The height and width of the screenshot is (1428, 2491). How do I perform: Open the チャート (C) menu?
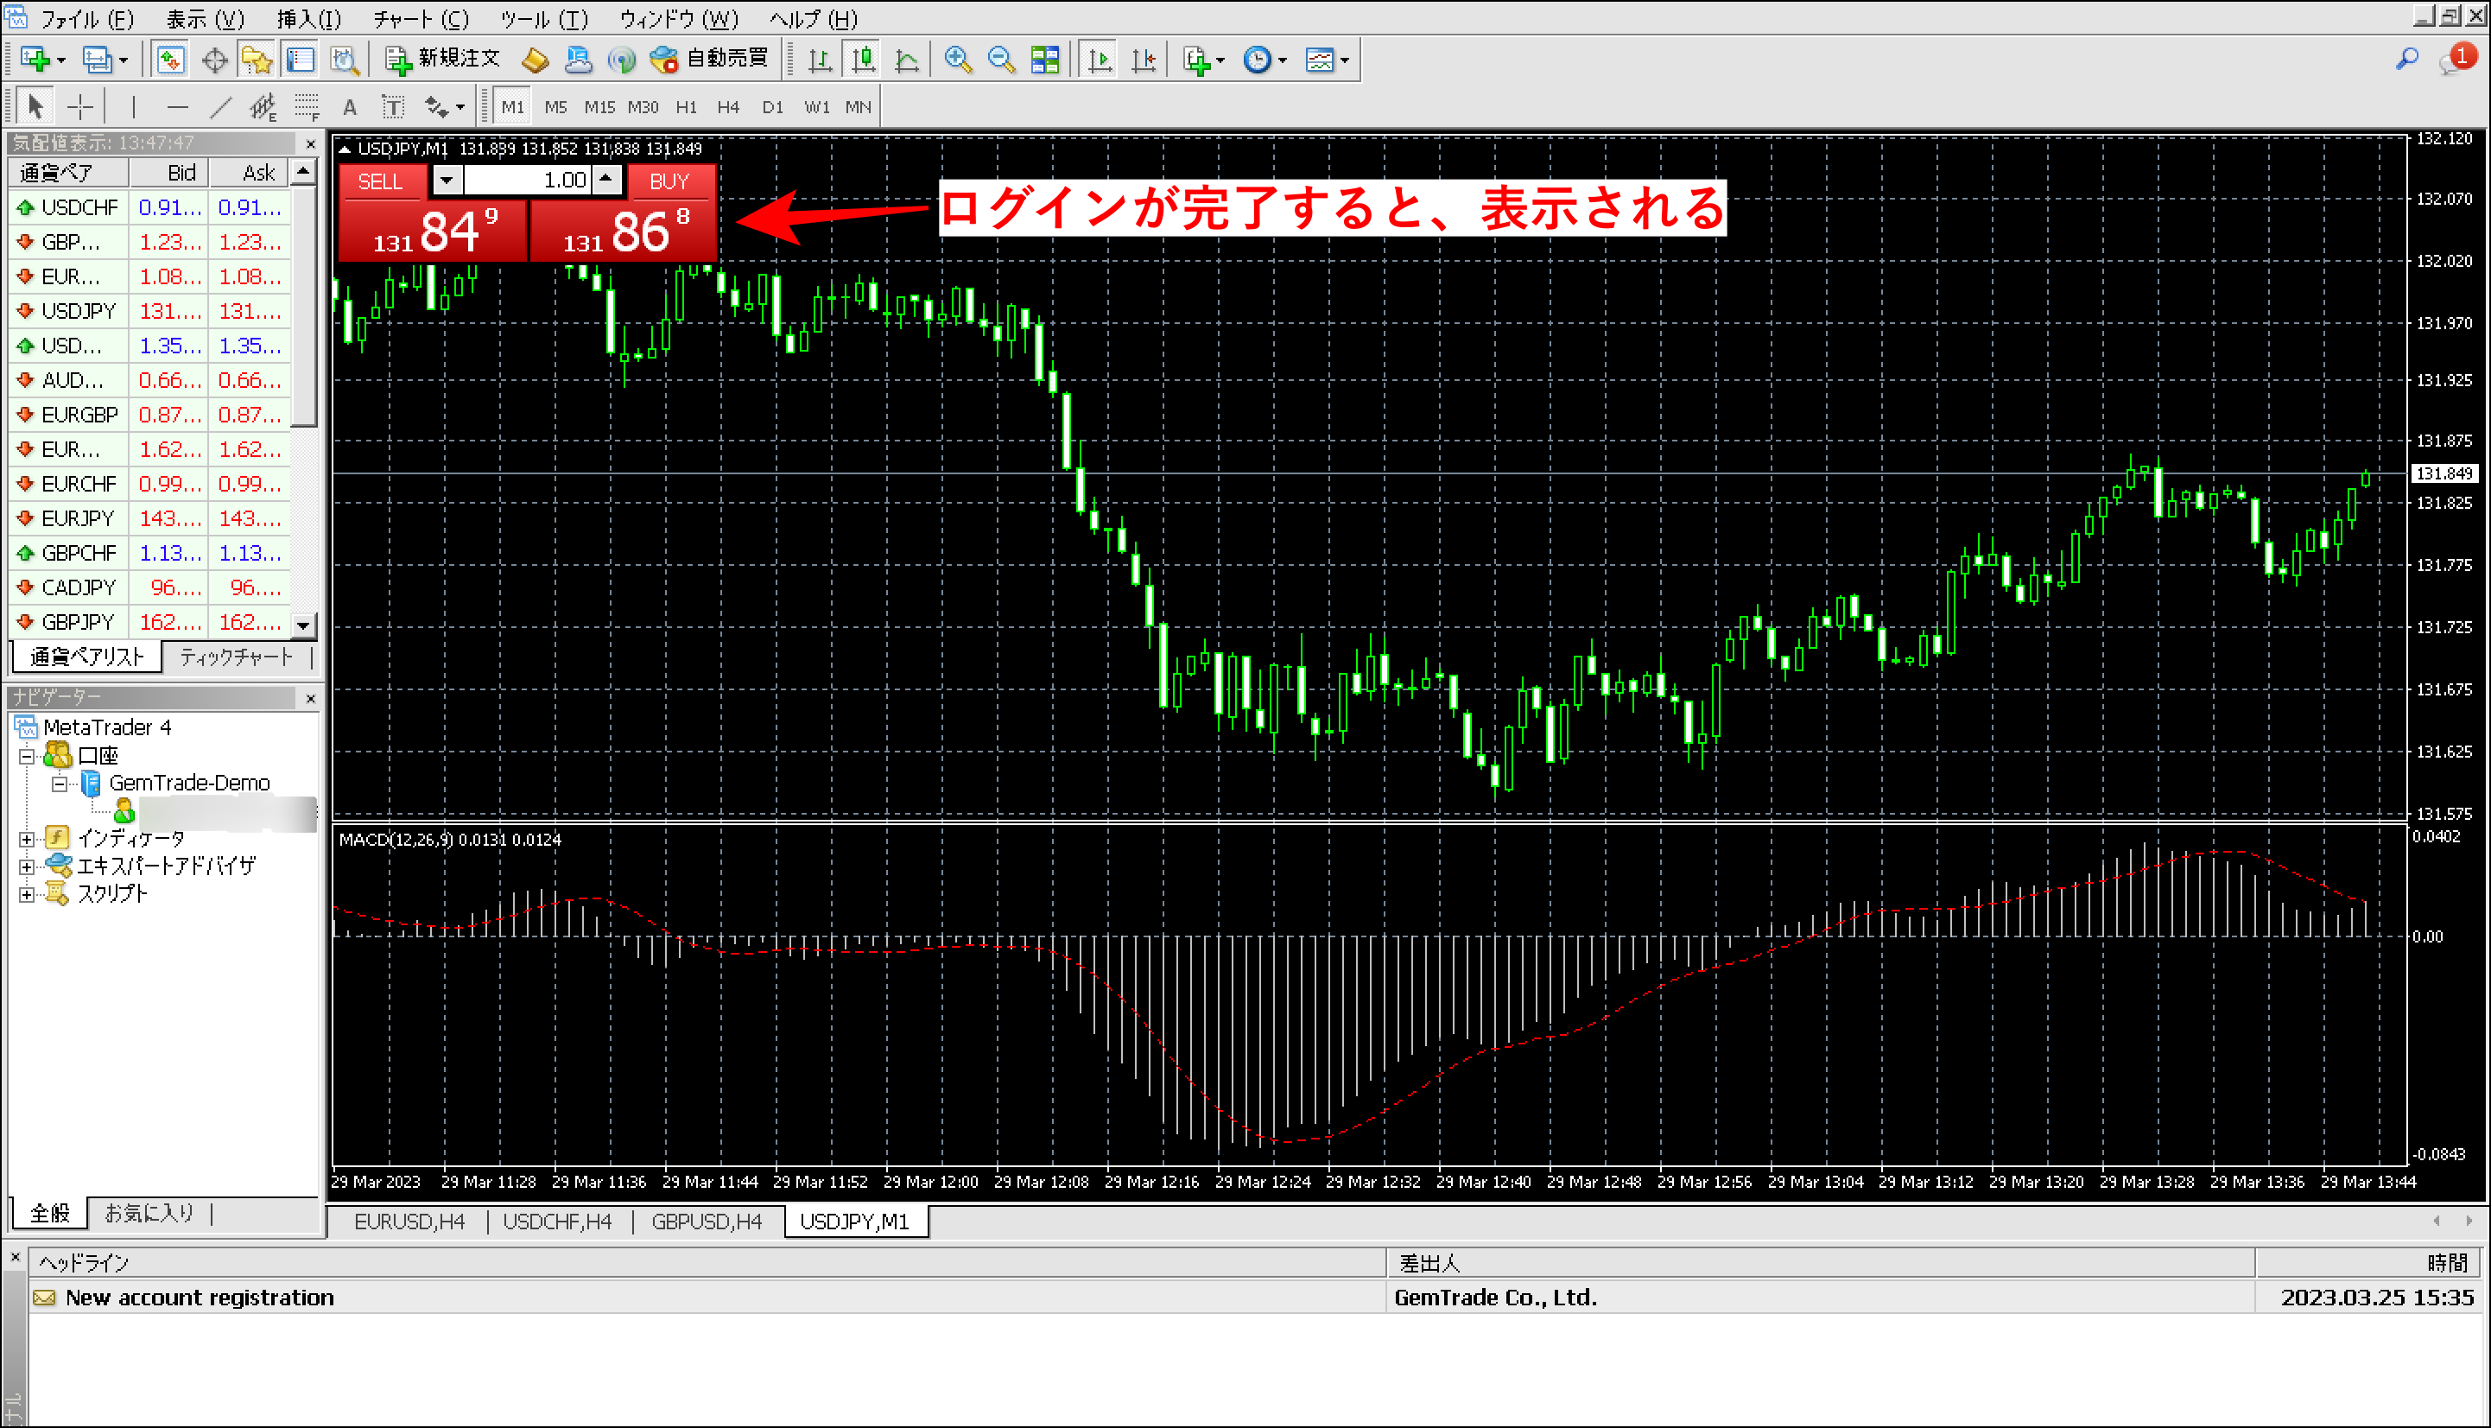point(421,19)
